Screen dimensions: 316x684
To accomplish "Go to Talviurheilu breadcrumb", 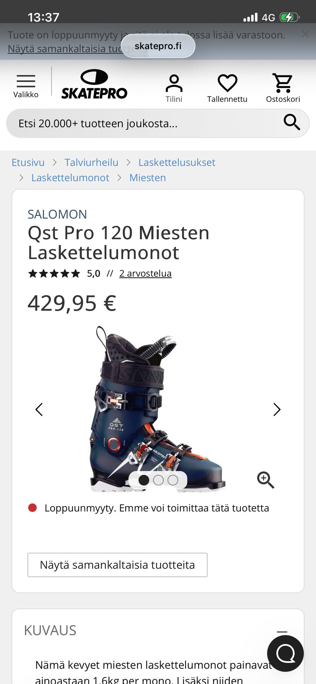I will (91, 162).
